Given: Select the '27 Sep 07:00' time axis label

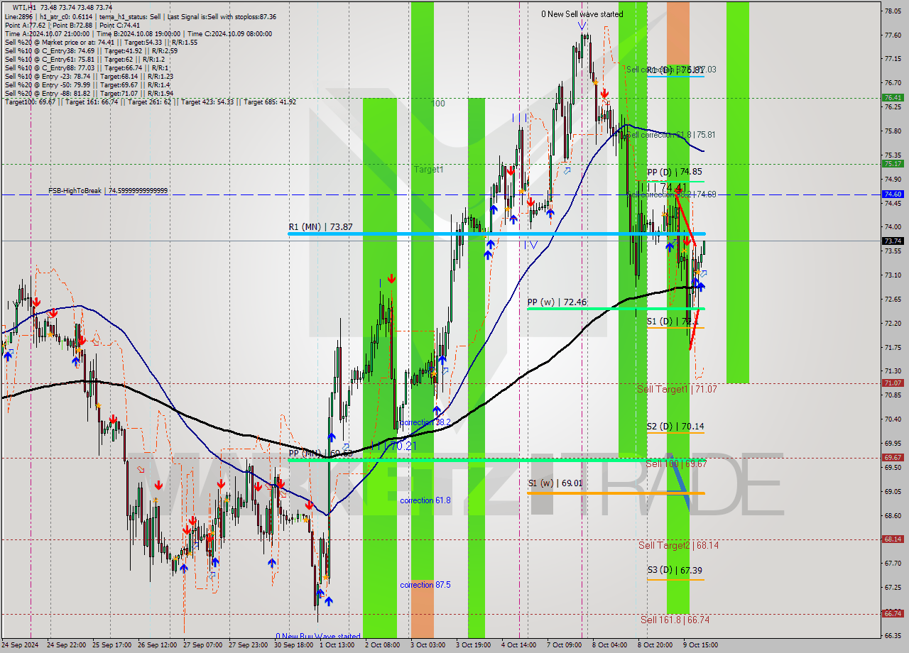Looking at the screenshot, I should 202,645.
